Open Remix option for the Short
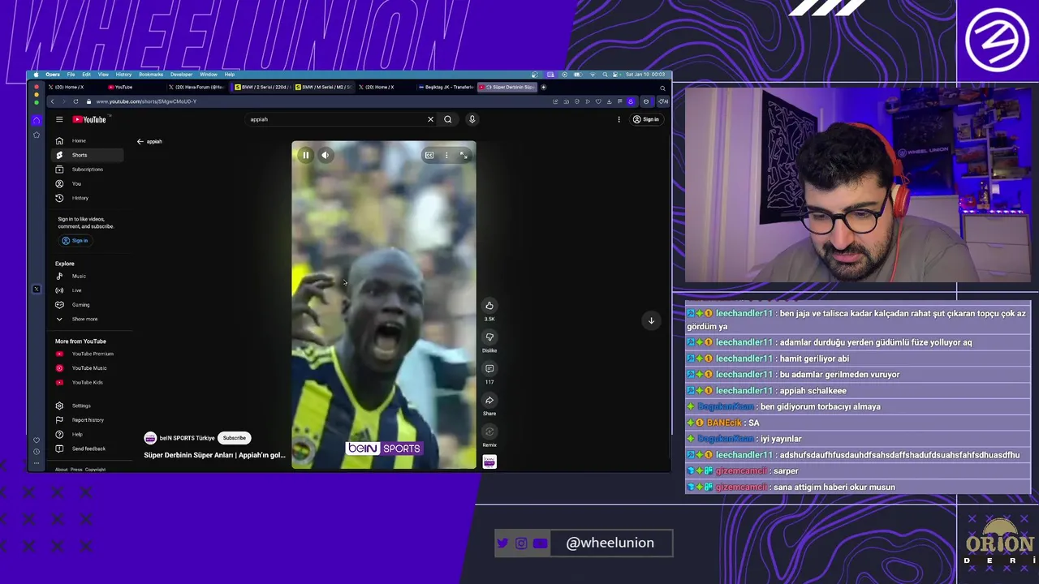The height and width of the screenshot is (584, 1039). pyautogui.click(x=489, y=432)
